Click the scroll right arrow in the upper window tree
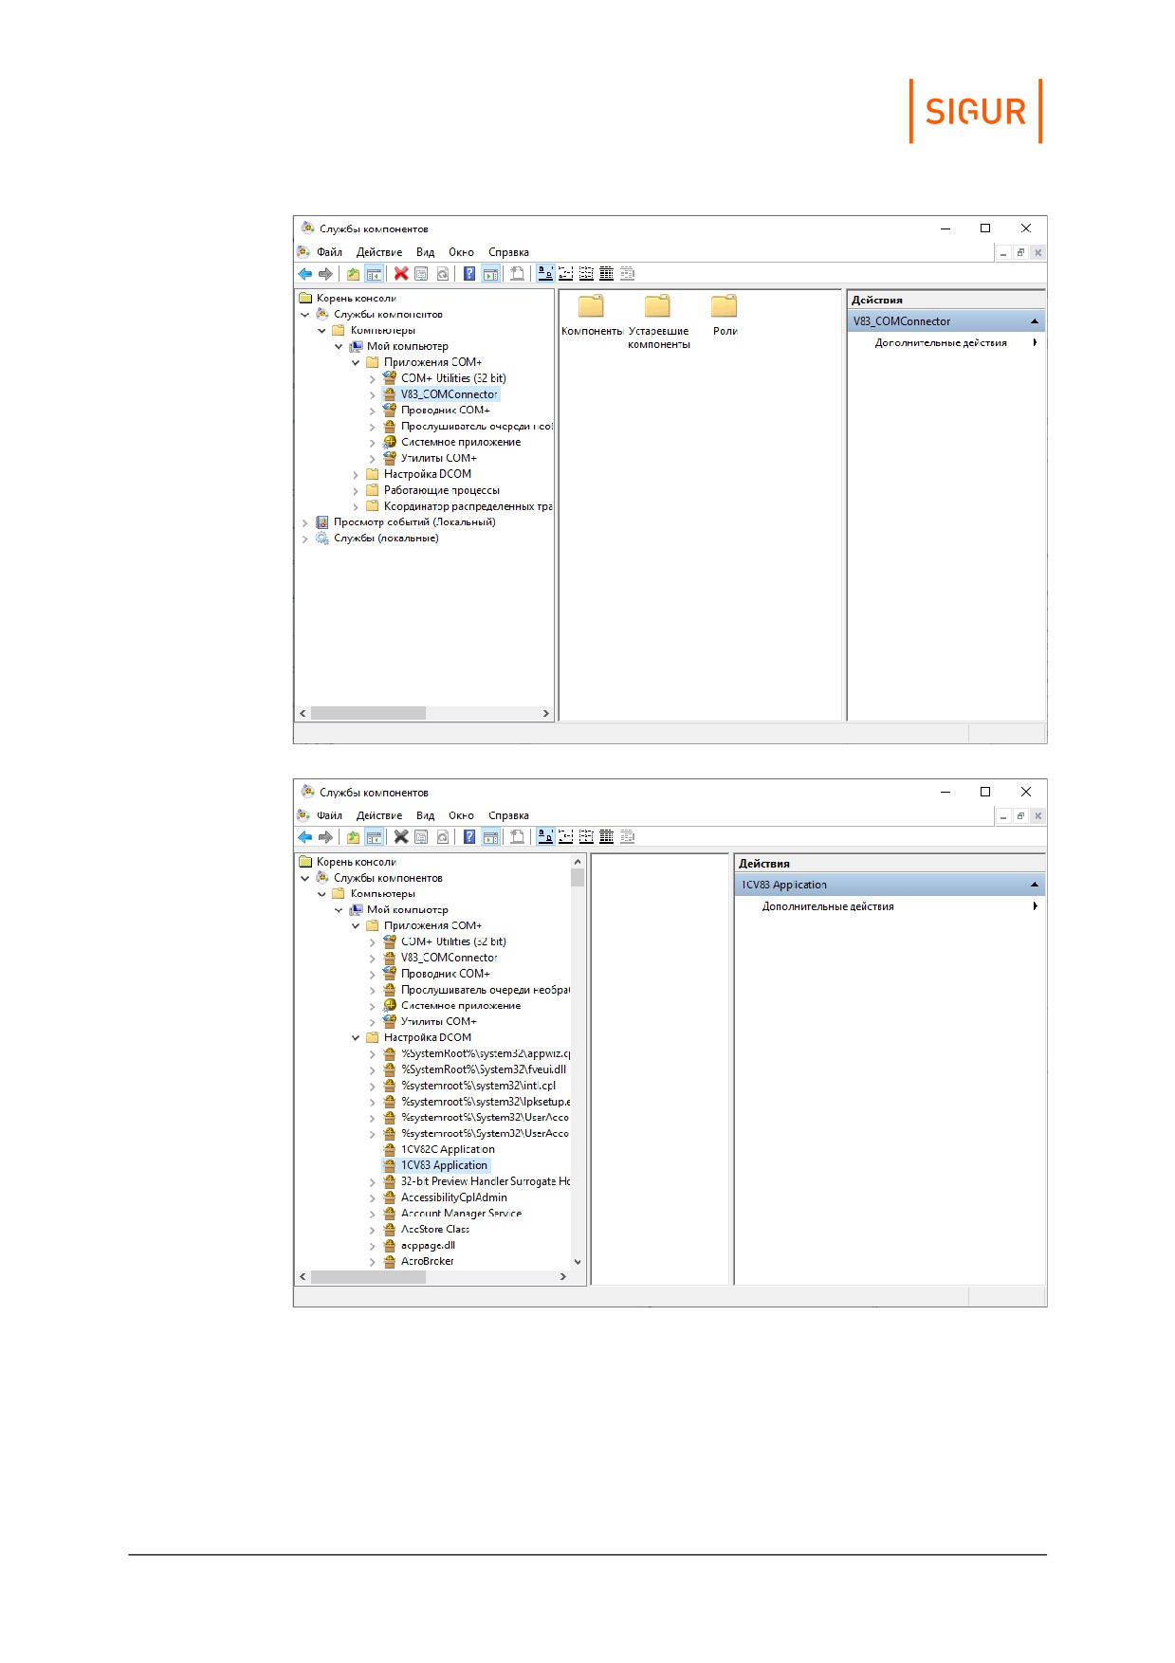This screenshot has width=1175, height=1663. 545,713
